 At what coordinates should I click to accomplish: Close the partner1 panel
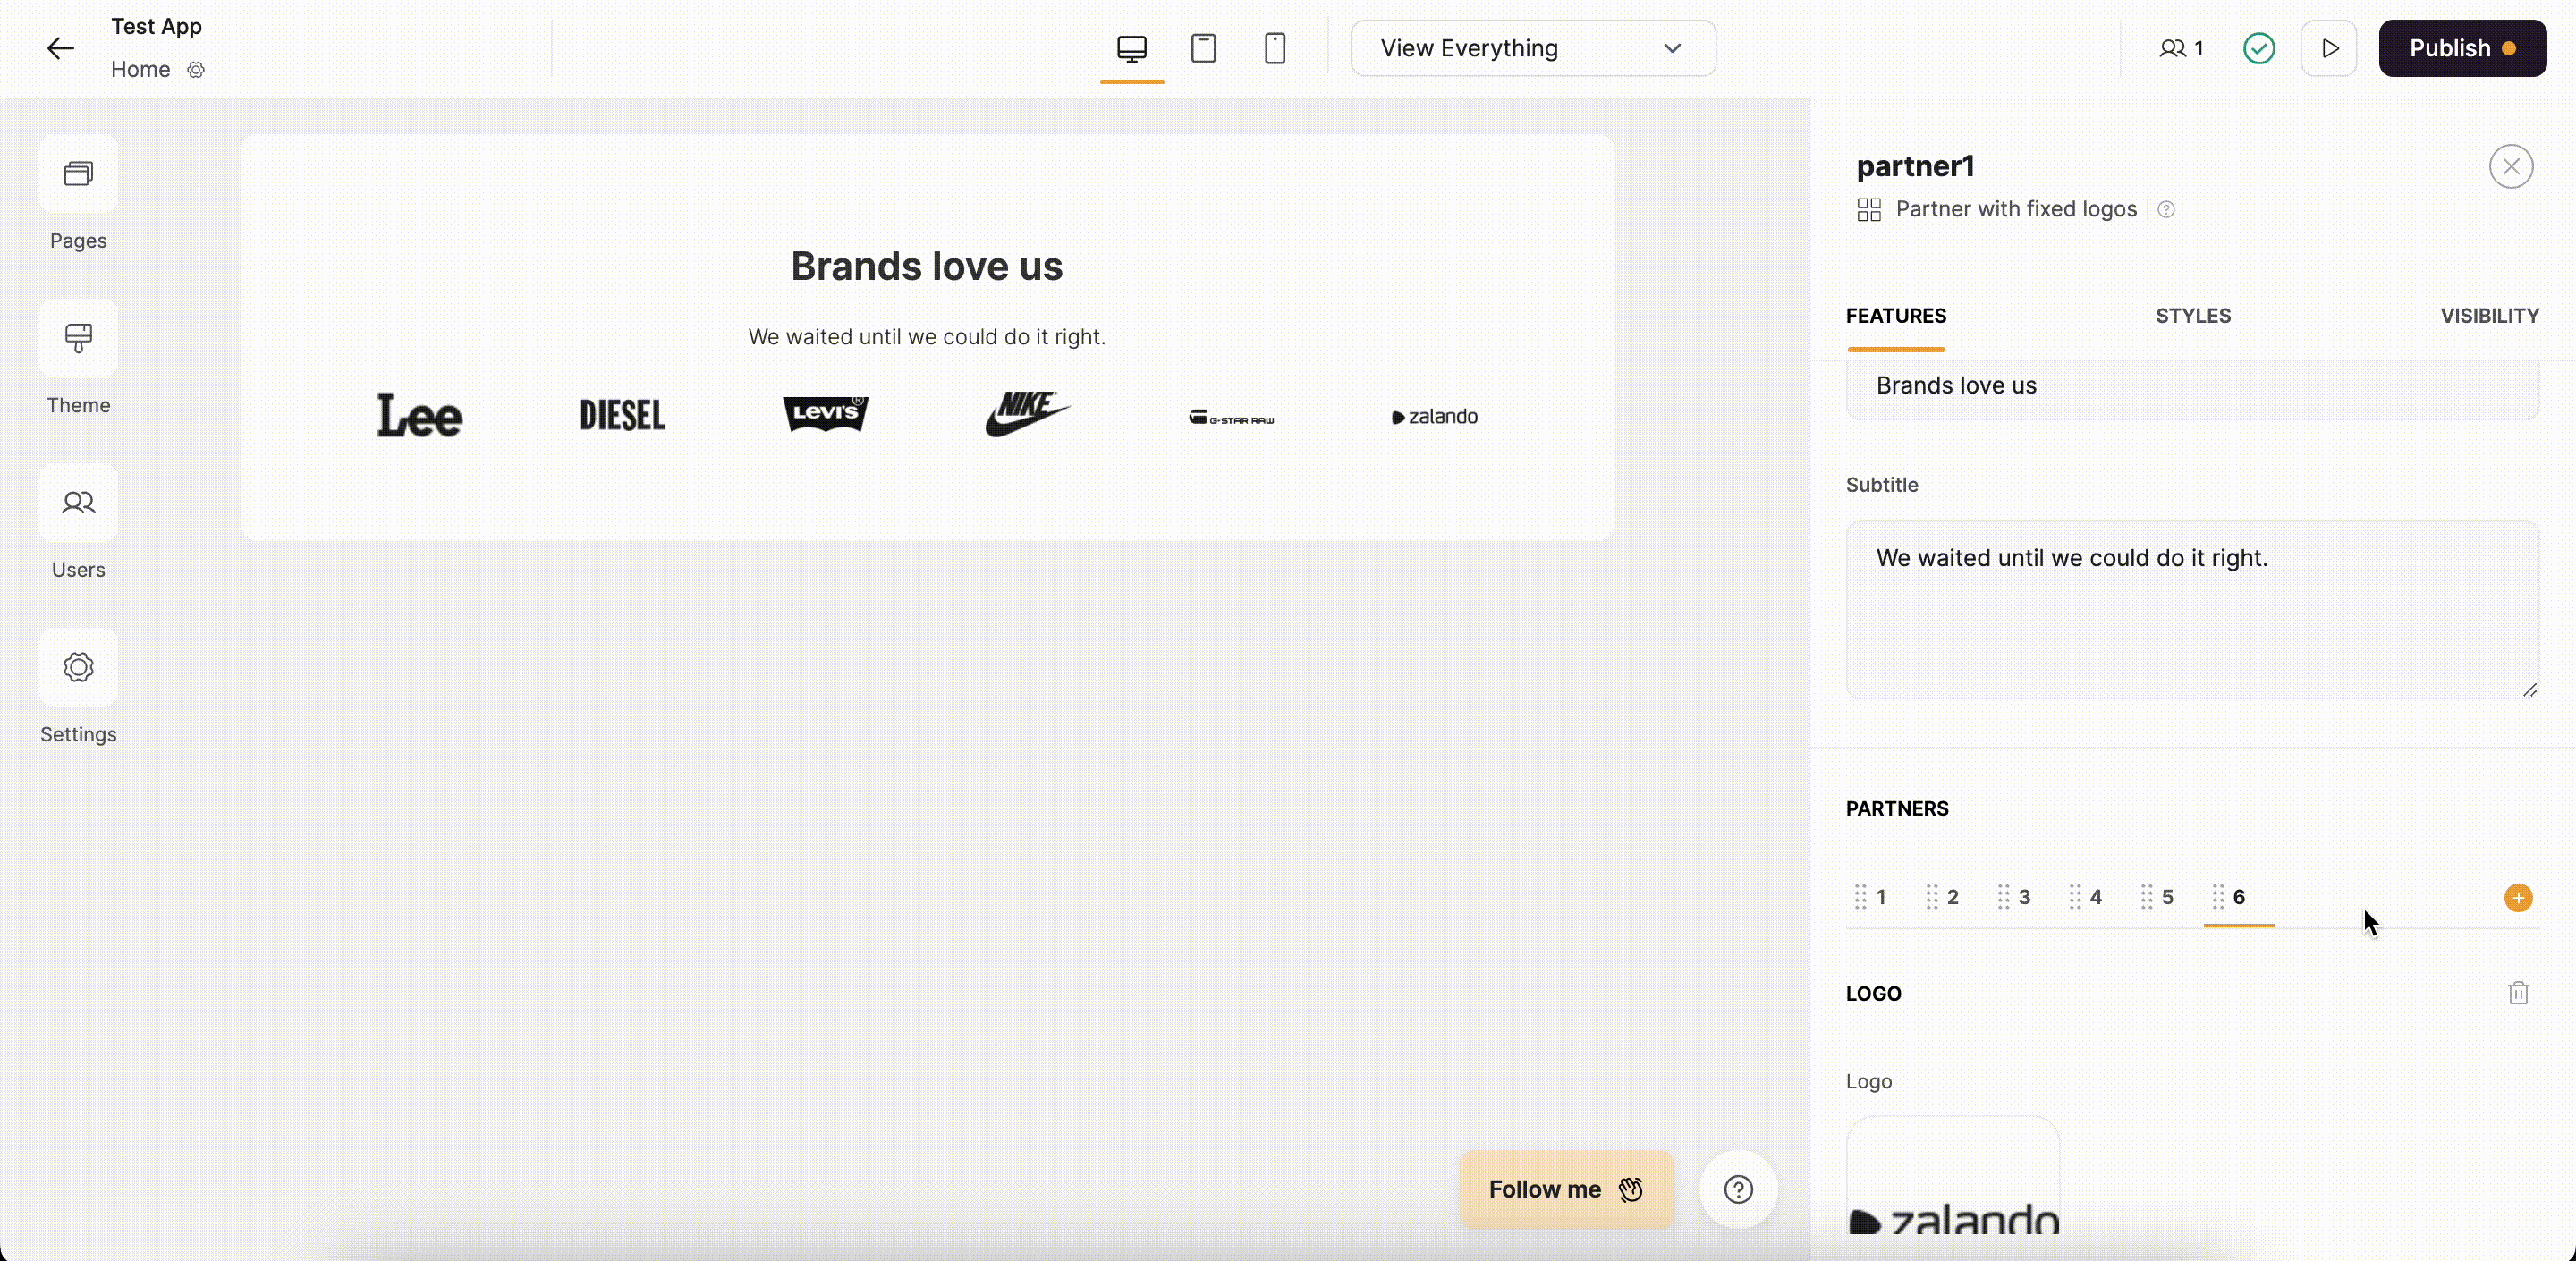(x=2510, y=167)
